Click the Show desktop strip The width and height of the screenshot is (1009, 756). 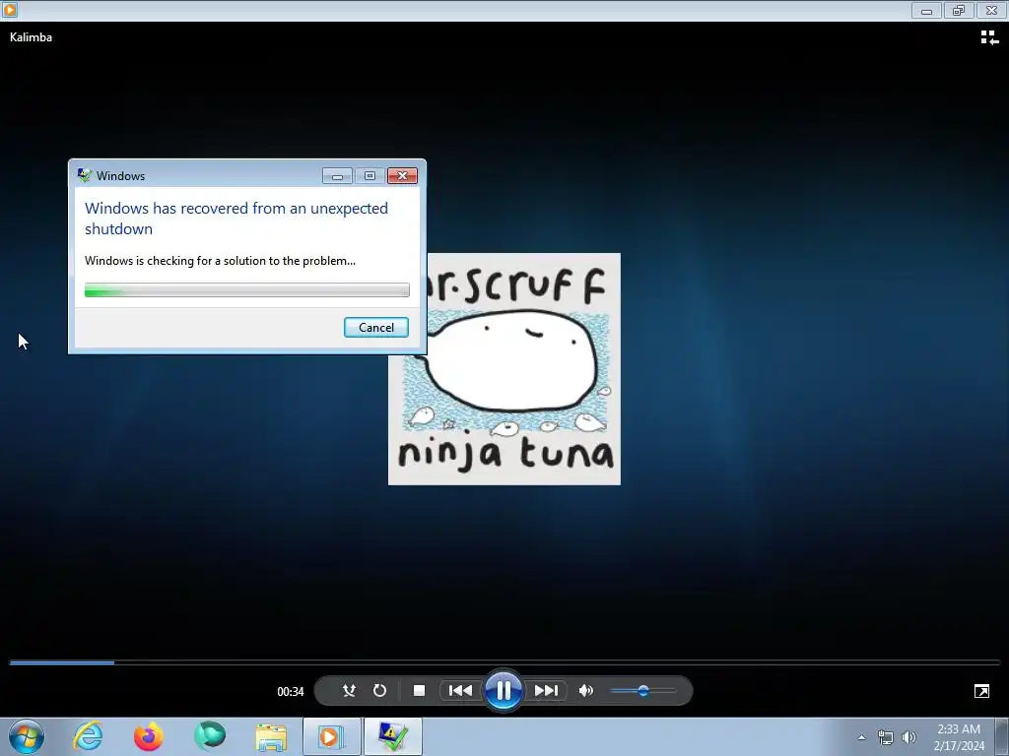pos(1004,736)
